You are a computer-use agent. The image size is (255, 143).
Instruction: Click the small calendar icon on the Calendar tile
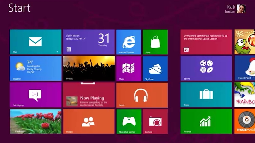pos(69,50)
